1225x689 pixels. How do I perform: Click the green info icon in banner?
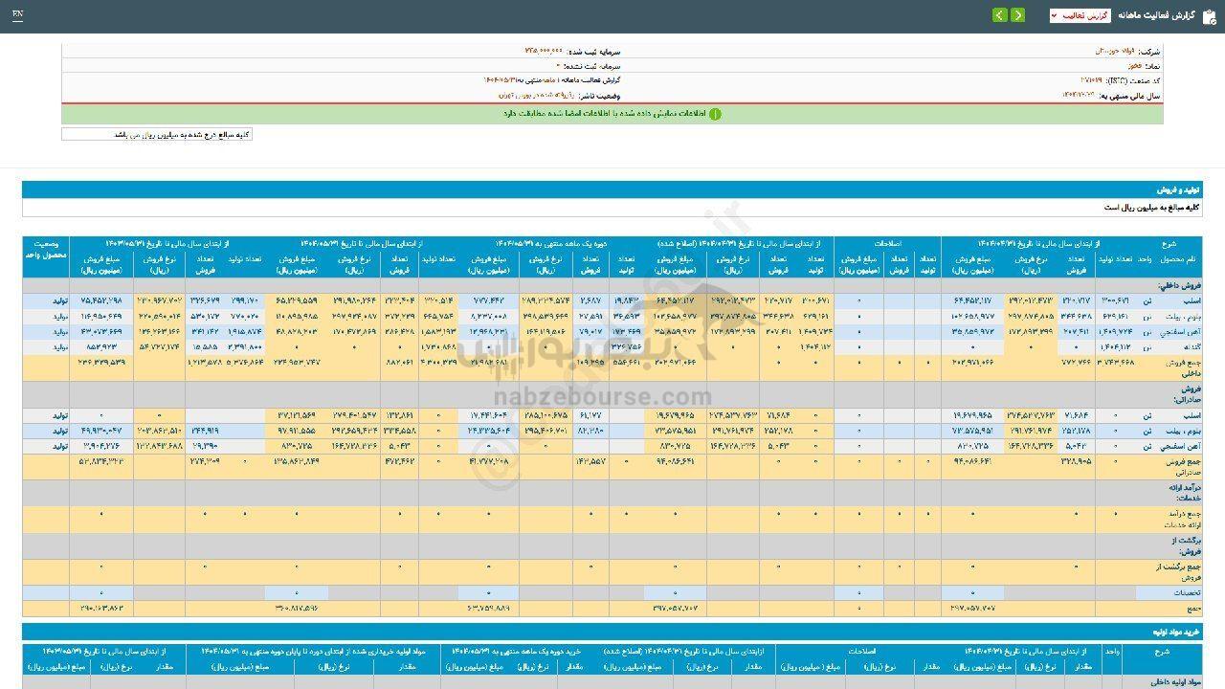click(715, 114)
